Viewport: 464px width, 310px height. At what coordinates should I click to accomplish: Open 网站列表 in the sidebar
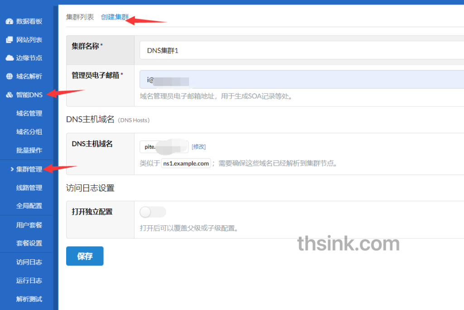[x=29, y=40]
